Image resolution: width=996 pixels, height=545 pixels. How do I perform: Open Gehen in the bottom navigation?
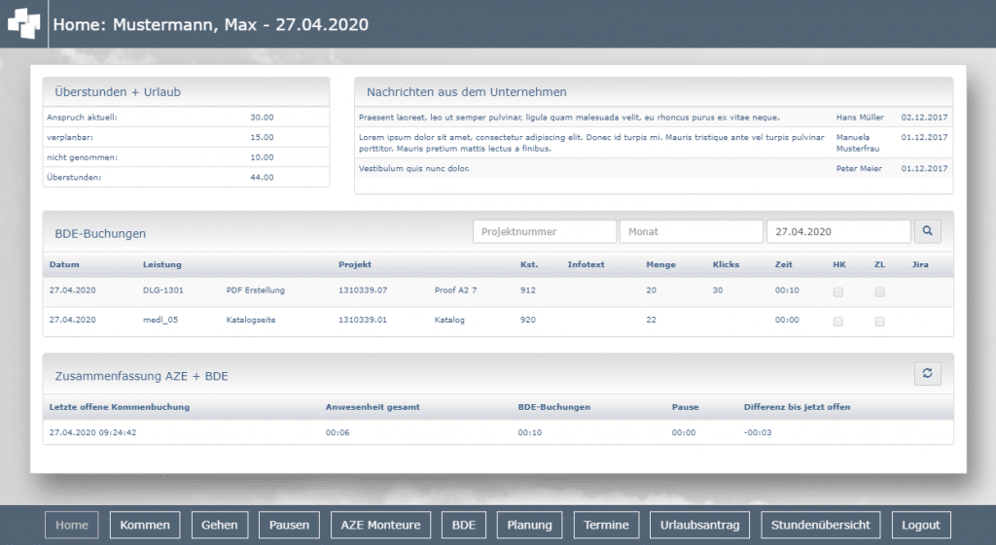click(x=220, y=525)
